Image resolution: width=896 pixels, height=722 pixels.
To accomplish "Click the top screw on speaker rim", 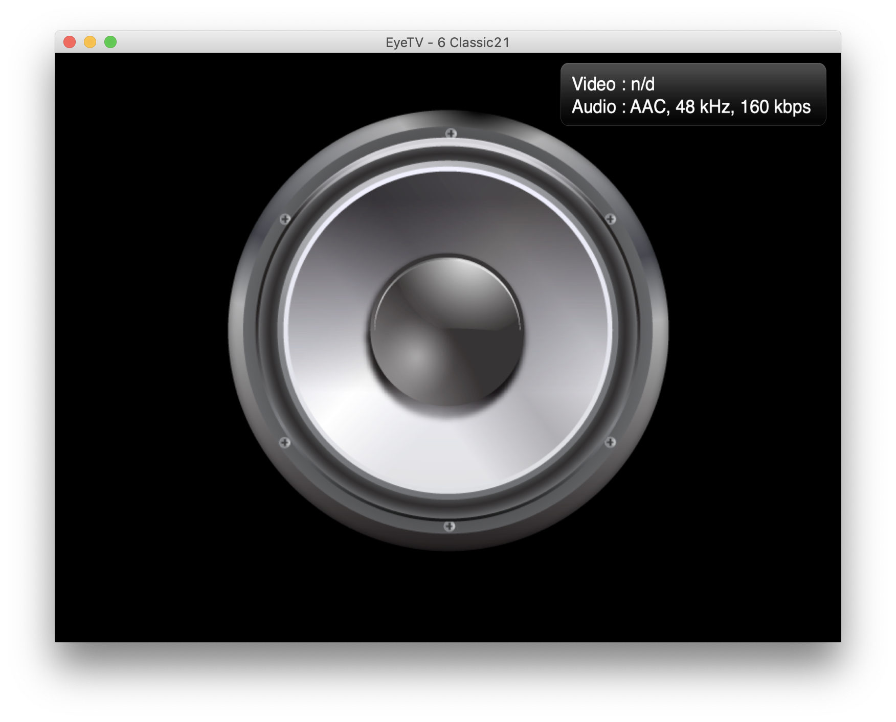I will 451,133.
